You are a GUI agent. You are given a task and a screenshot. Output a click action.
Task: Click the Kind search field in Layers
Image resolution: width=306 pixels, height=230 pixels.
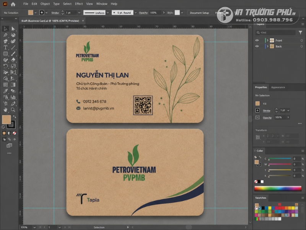275,33
